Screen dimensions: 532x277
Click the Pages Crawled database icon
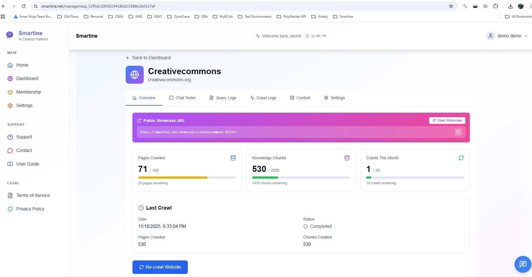click(x=233, y=158)
